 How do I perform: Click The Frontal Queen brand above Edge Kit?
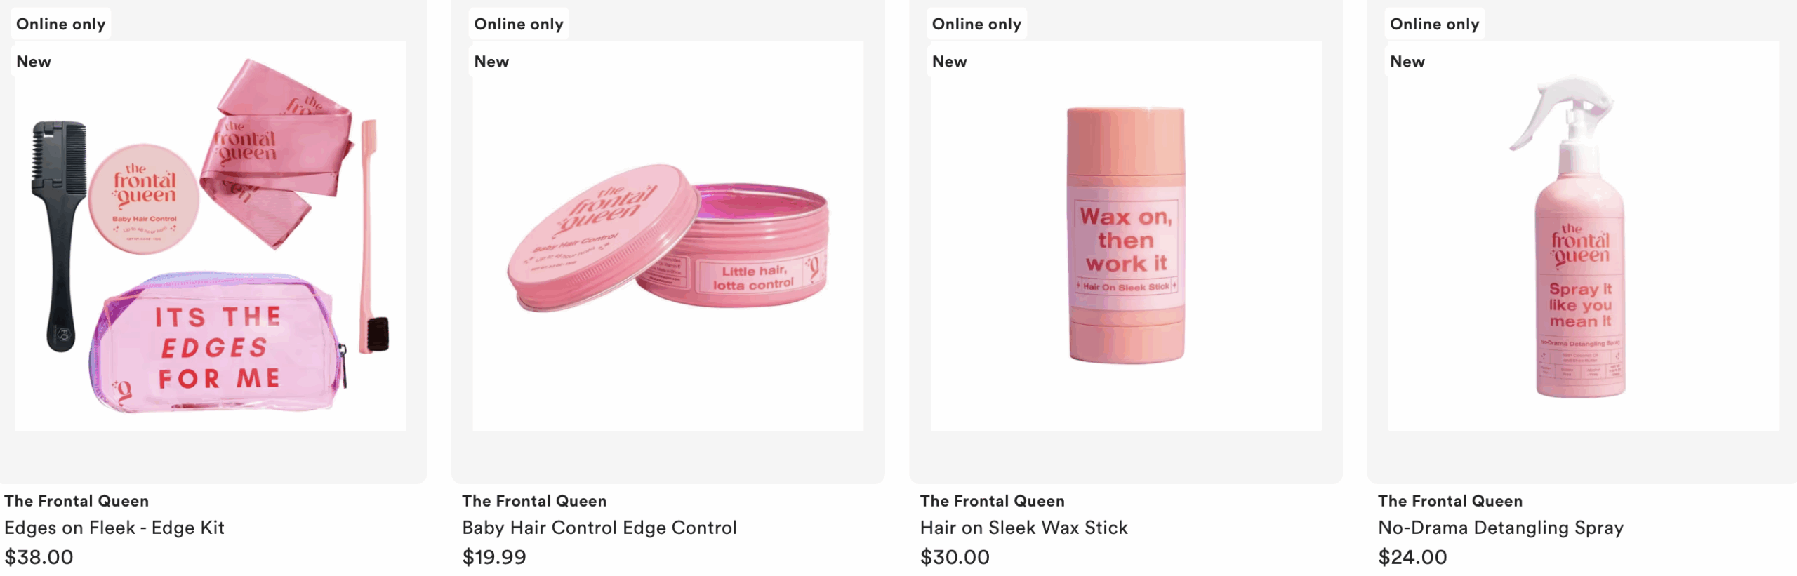[x=77, y=501]
